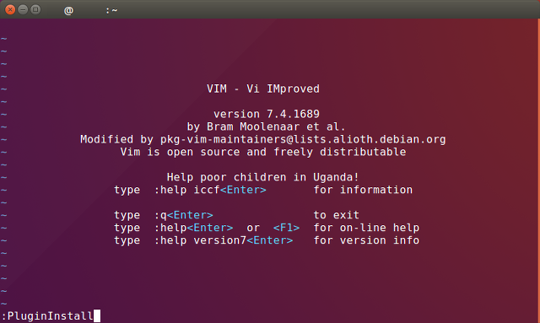Maximize the terminal window
The width and height of the screenshot is (540, 323).
click(x=35, y=9)
